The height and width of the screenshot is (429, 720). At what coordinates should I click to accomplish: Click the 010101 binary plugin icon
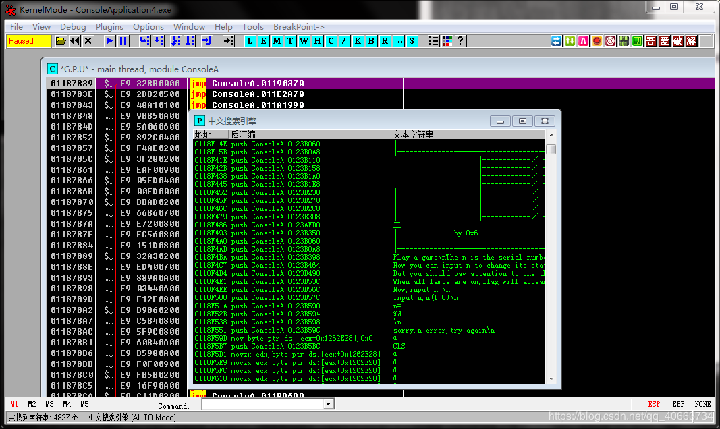coord(624,41)
